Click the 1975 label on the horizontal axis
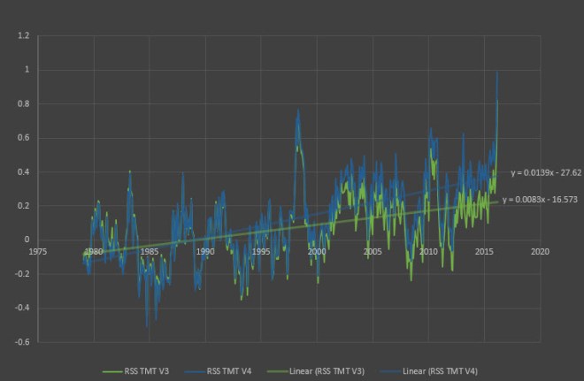This screenshot has width=584, height=381. [38, 251]
